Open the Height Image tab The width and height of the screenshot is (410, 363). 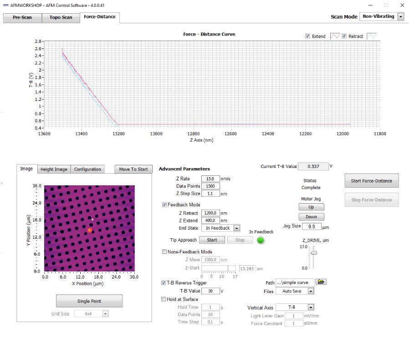click(54, 169)
